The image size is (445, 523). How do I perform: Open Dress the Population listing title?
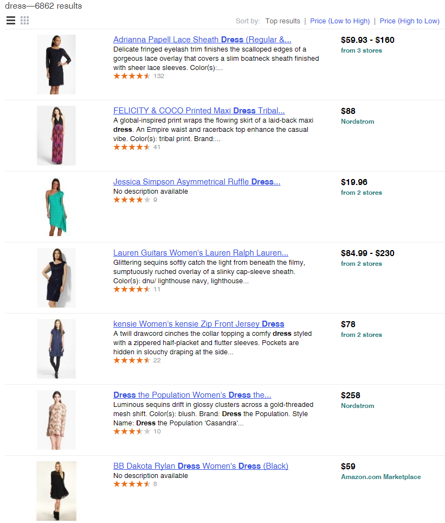[192, 395]
